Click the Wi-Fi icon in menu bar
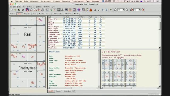The width and height of the screenshot is (170, 96). pos(125,1)
